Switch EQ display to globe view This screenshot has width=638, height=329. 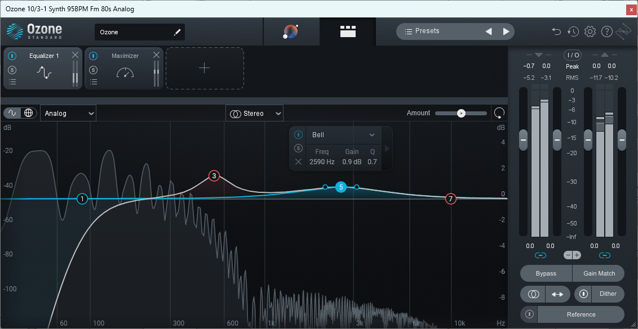pyautogui.click(x=28, y=112)
